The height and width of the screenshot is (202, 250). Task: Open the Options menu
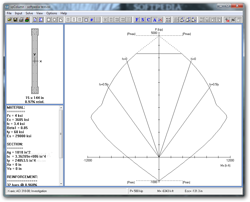click(x=52, y=13)
